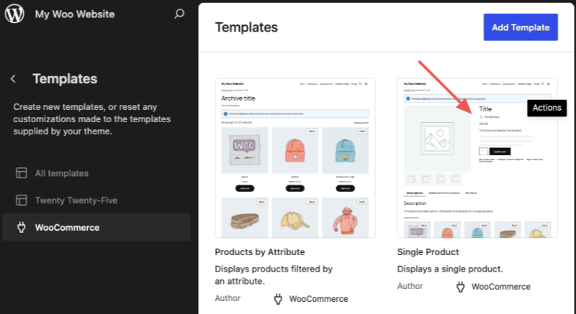Viewport: 576px width, 314px height.
Task: Click plug icon beside Products by Attribute author
Action: [278, 299]
